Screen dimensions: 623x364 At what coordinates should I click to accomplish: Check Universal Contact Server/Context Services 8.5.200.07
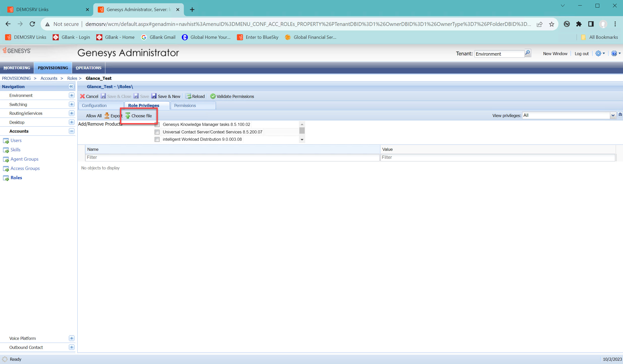pos(157,132)
